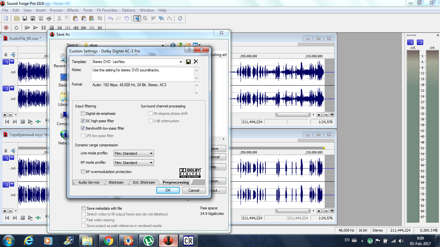Select the Envelope tool
This screenshot has height=247, width=440.
pos(169,18)
